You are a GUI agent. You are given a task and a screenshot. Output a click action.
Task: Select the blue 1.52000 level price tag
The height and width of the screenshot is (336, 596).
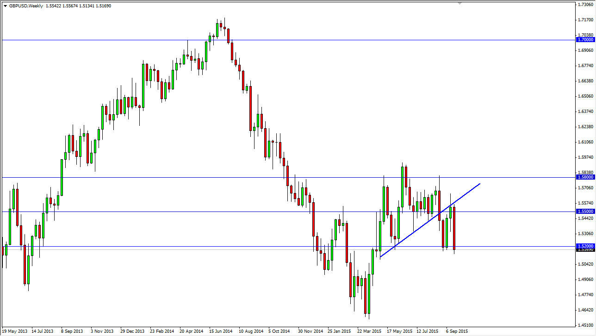(x=585, y=246)
